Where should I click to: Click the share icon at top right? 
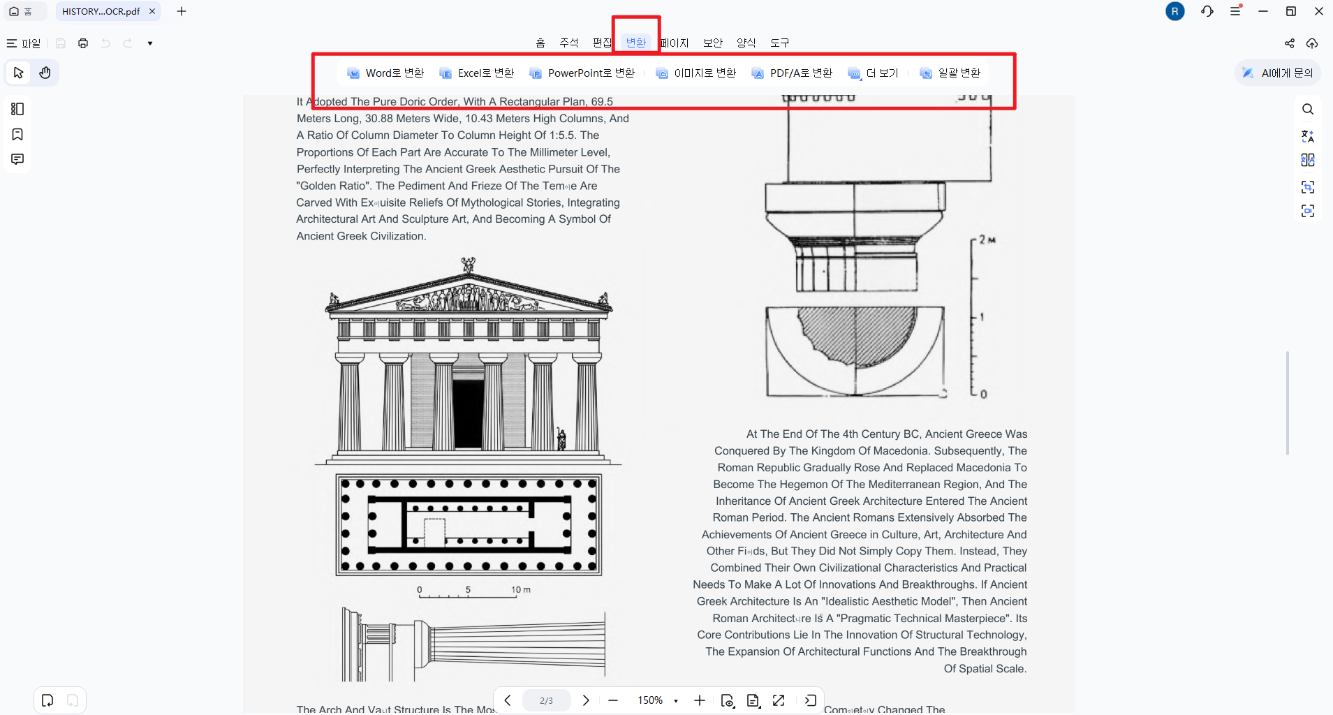click(1290, 43)
